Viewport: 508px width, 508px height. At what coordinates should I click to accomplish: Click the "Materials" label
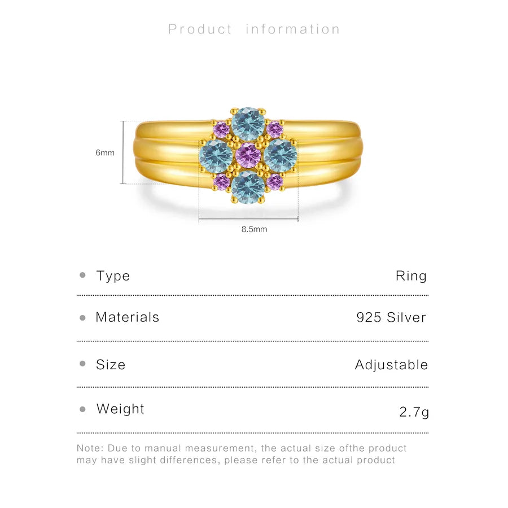click(127, 317)
